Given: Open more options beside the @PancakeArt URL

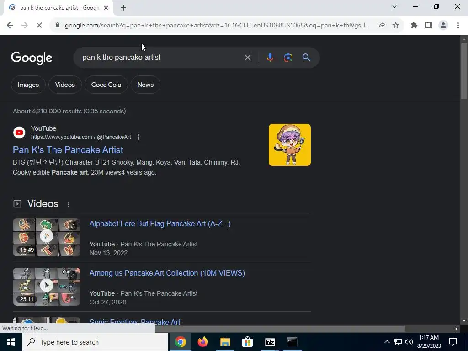Looking at the screenshot, I should tap(138, 137).
